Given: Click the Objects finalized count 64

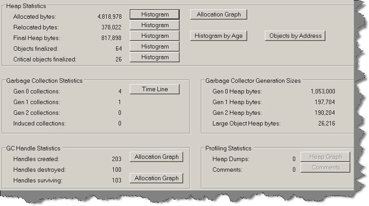Looking at the screenshot, I should point(119,49).
